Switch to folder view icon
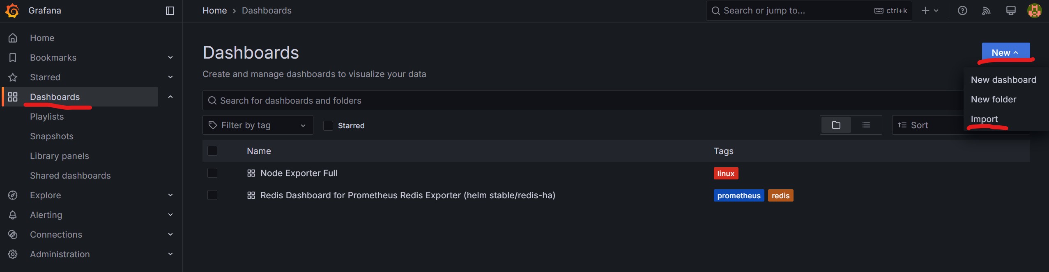This screenshot has width=1049, height=272. click(x=836, y=125)
